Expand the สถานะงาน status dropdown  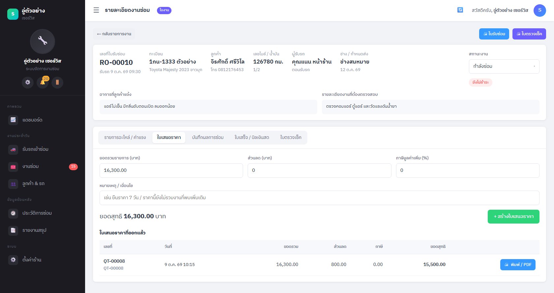pos(504,67)
